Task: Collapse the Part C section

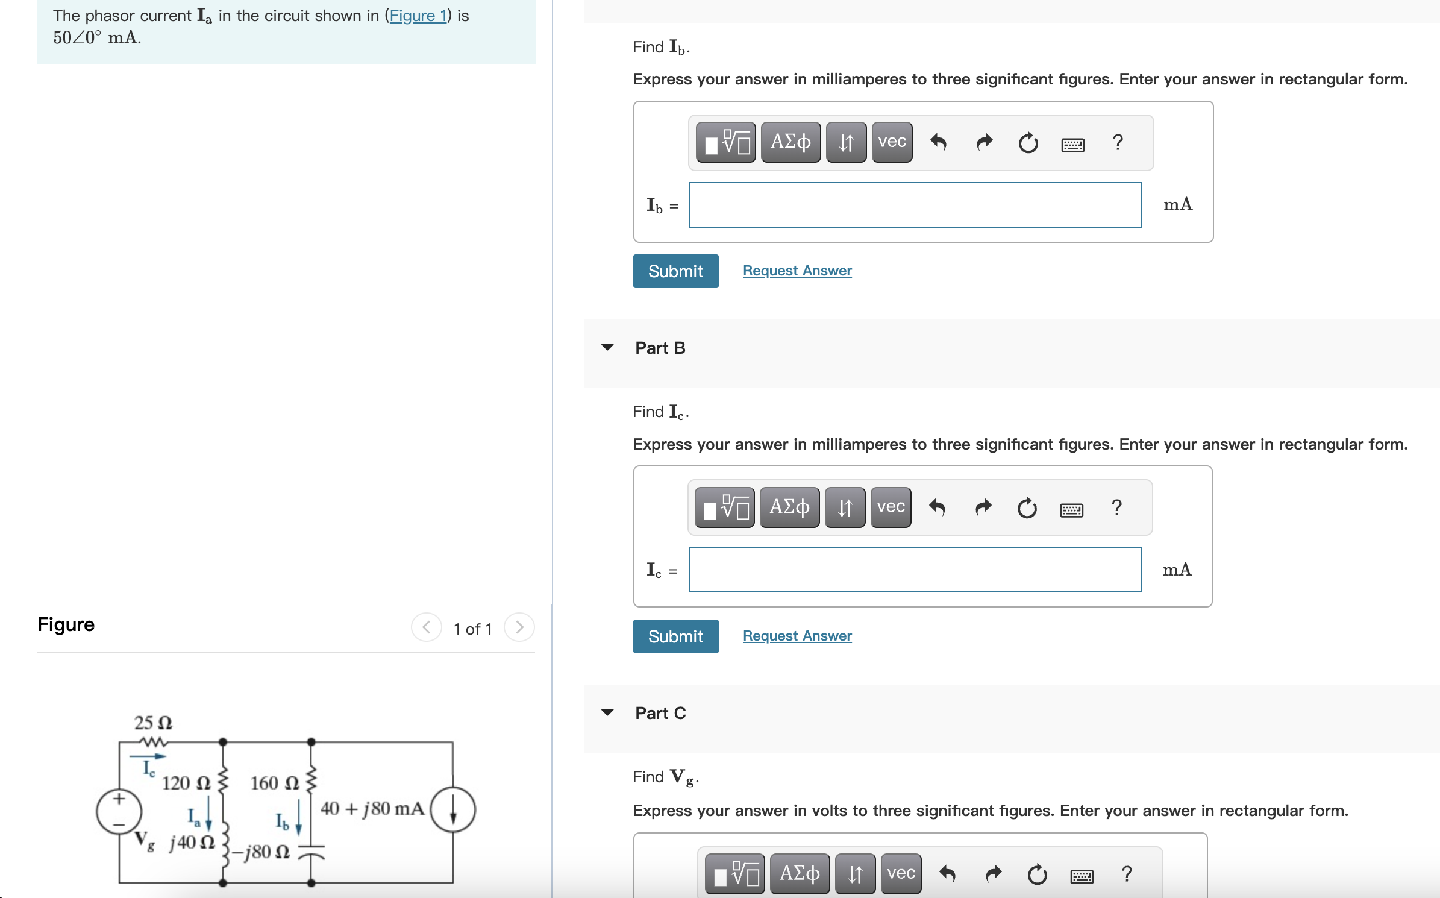Action: coord(608,712)
